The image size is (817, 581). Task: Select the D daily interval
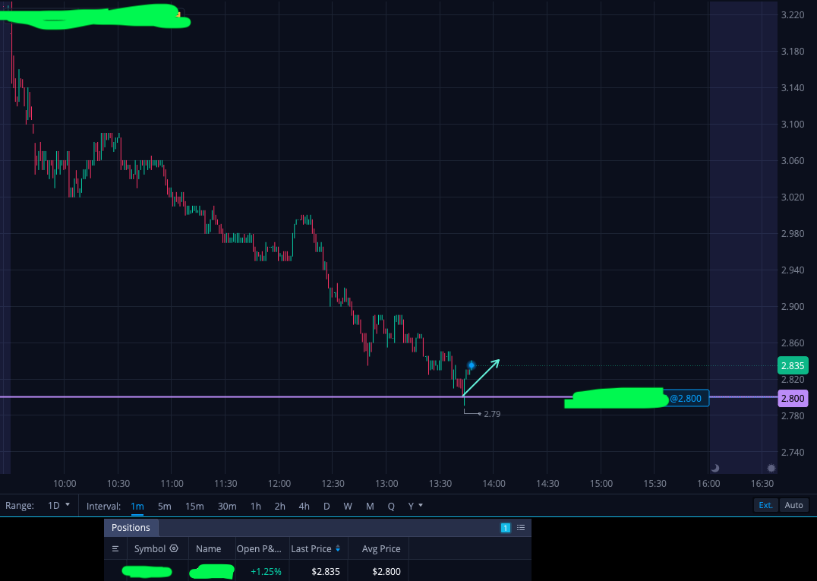(326, 506)
